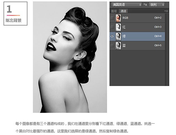Image resolution: width=176 pixels, height=135 pixels.
Task: Show the 红 channel visibility box
Action: 112,27
